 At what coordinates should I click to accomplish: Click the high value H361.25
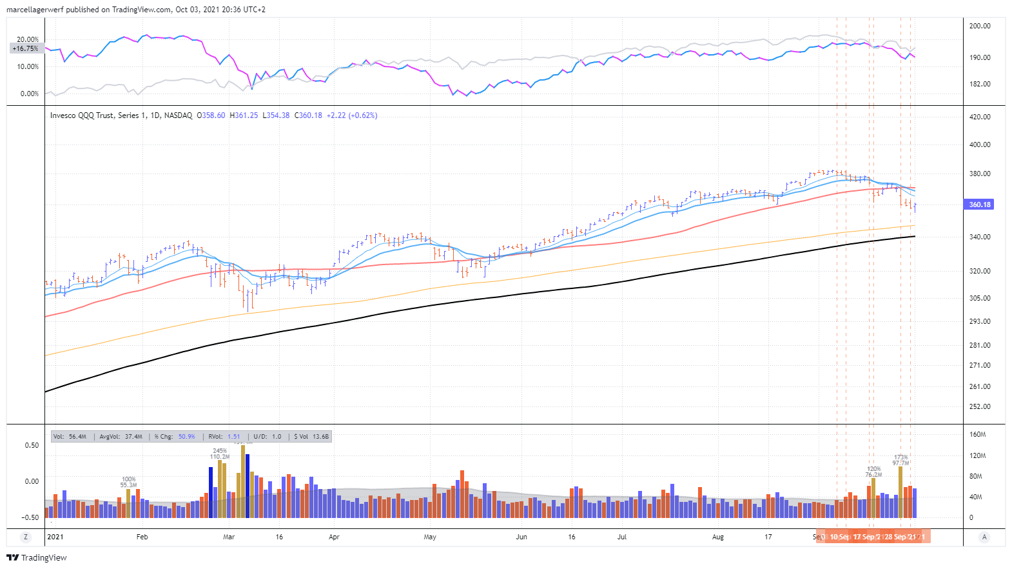point(244,115)
